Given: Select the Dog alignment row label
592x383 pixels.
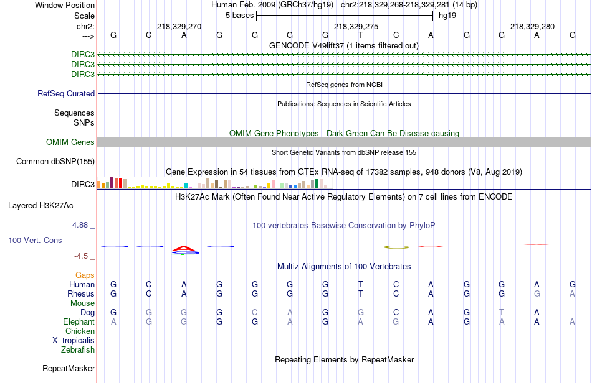Looking at the screenshot, I should coord(87,313).
